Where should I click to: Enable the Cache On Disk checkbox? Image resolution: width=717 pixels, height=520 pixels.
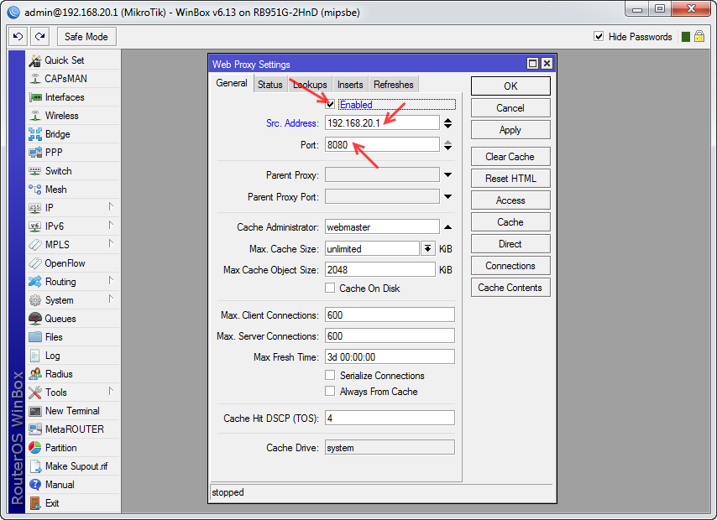pyautogui.click(x=330, y=288)
